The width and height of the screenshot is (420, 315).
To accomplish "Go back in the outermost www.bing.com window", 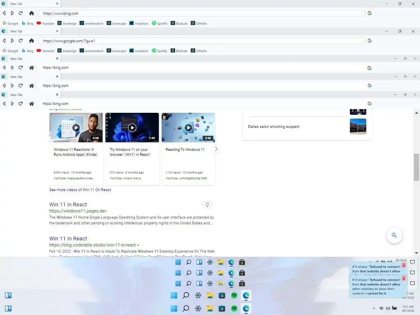I will [4, 13].
